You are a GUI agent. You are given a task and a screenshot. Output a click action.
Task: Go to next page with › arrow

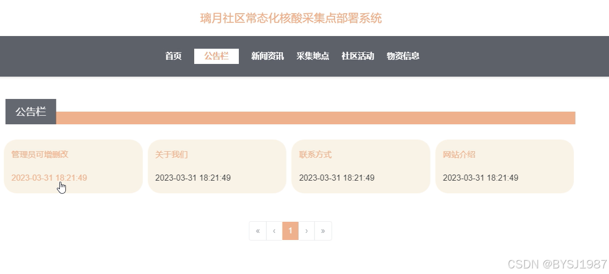pos(307,231)
